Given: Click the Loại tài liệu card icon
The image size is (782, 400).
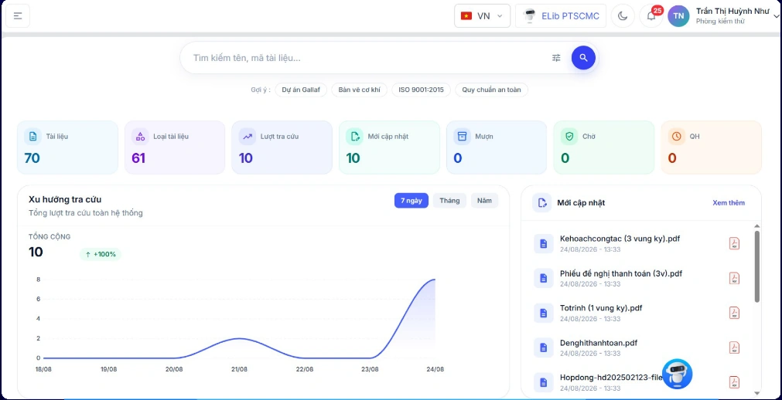Looking at the screenshot, I should tap(140, 136).
